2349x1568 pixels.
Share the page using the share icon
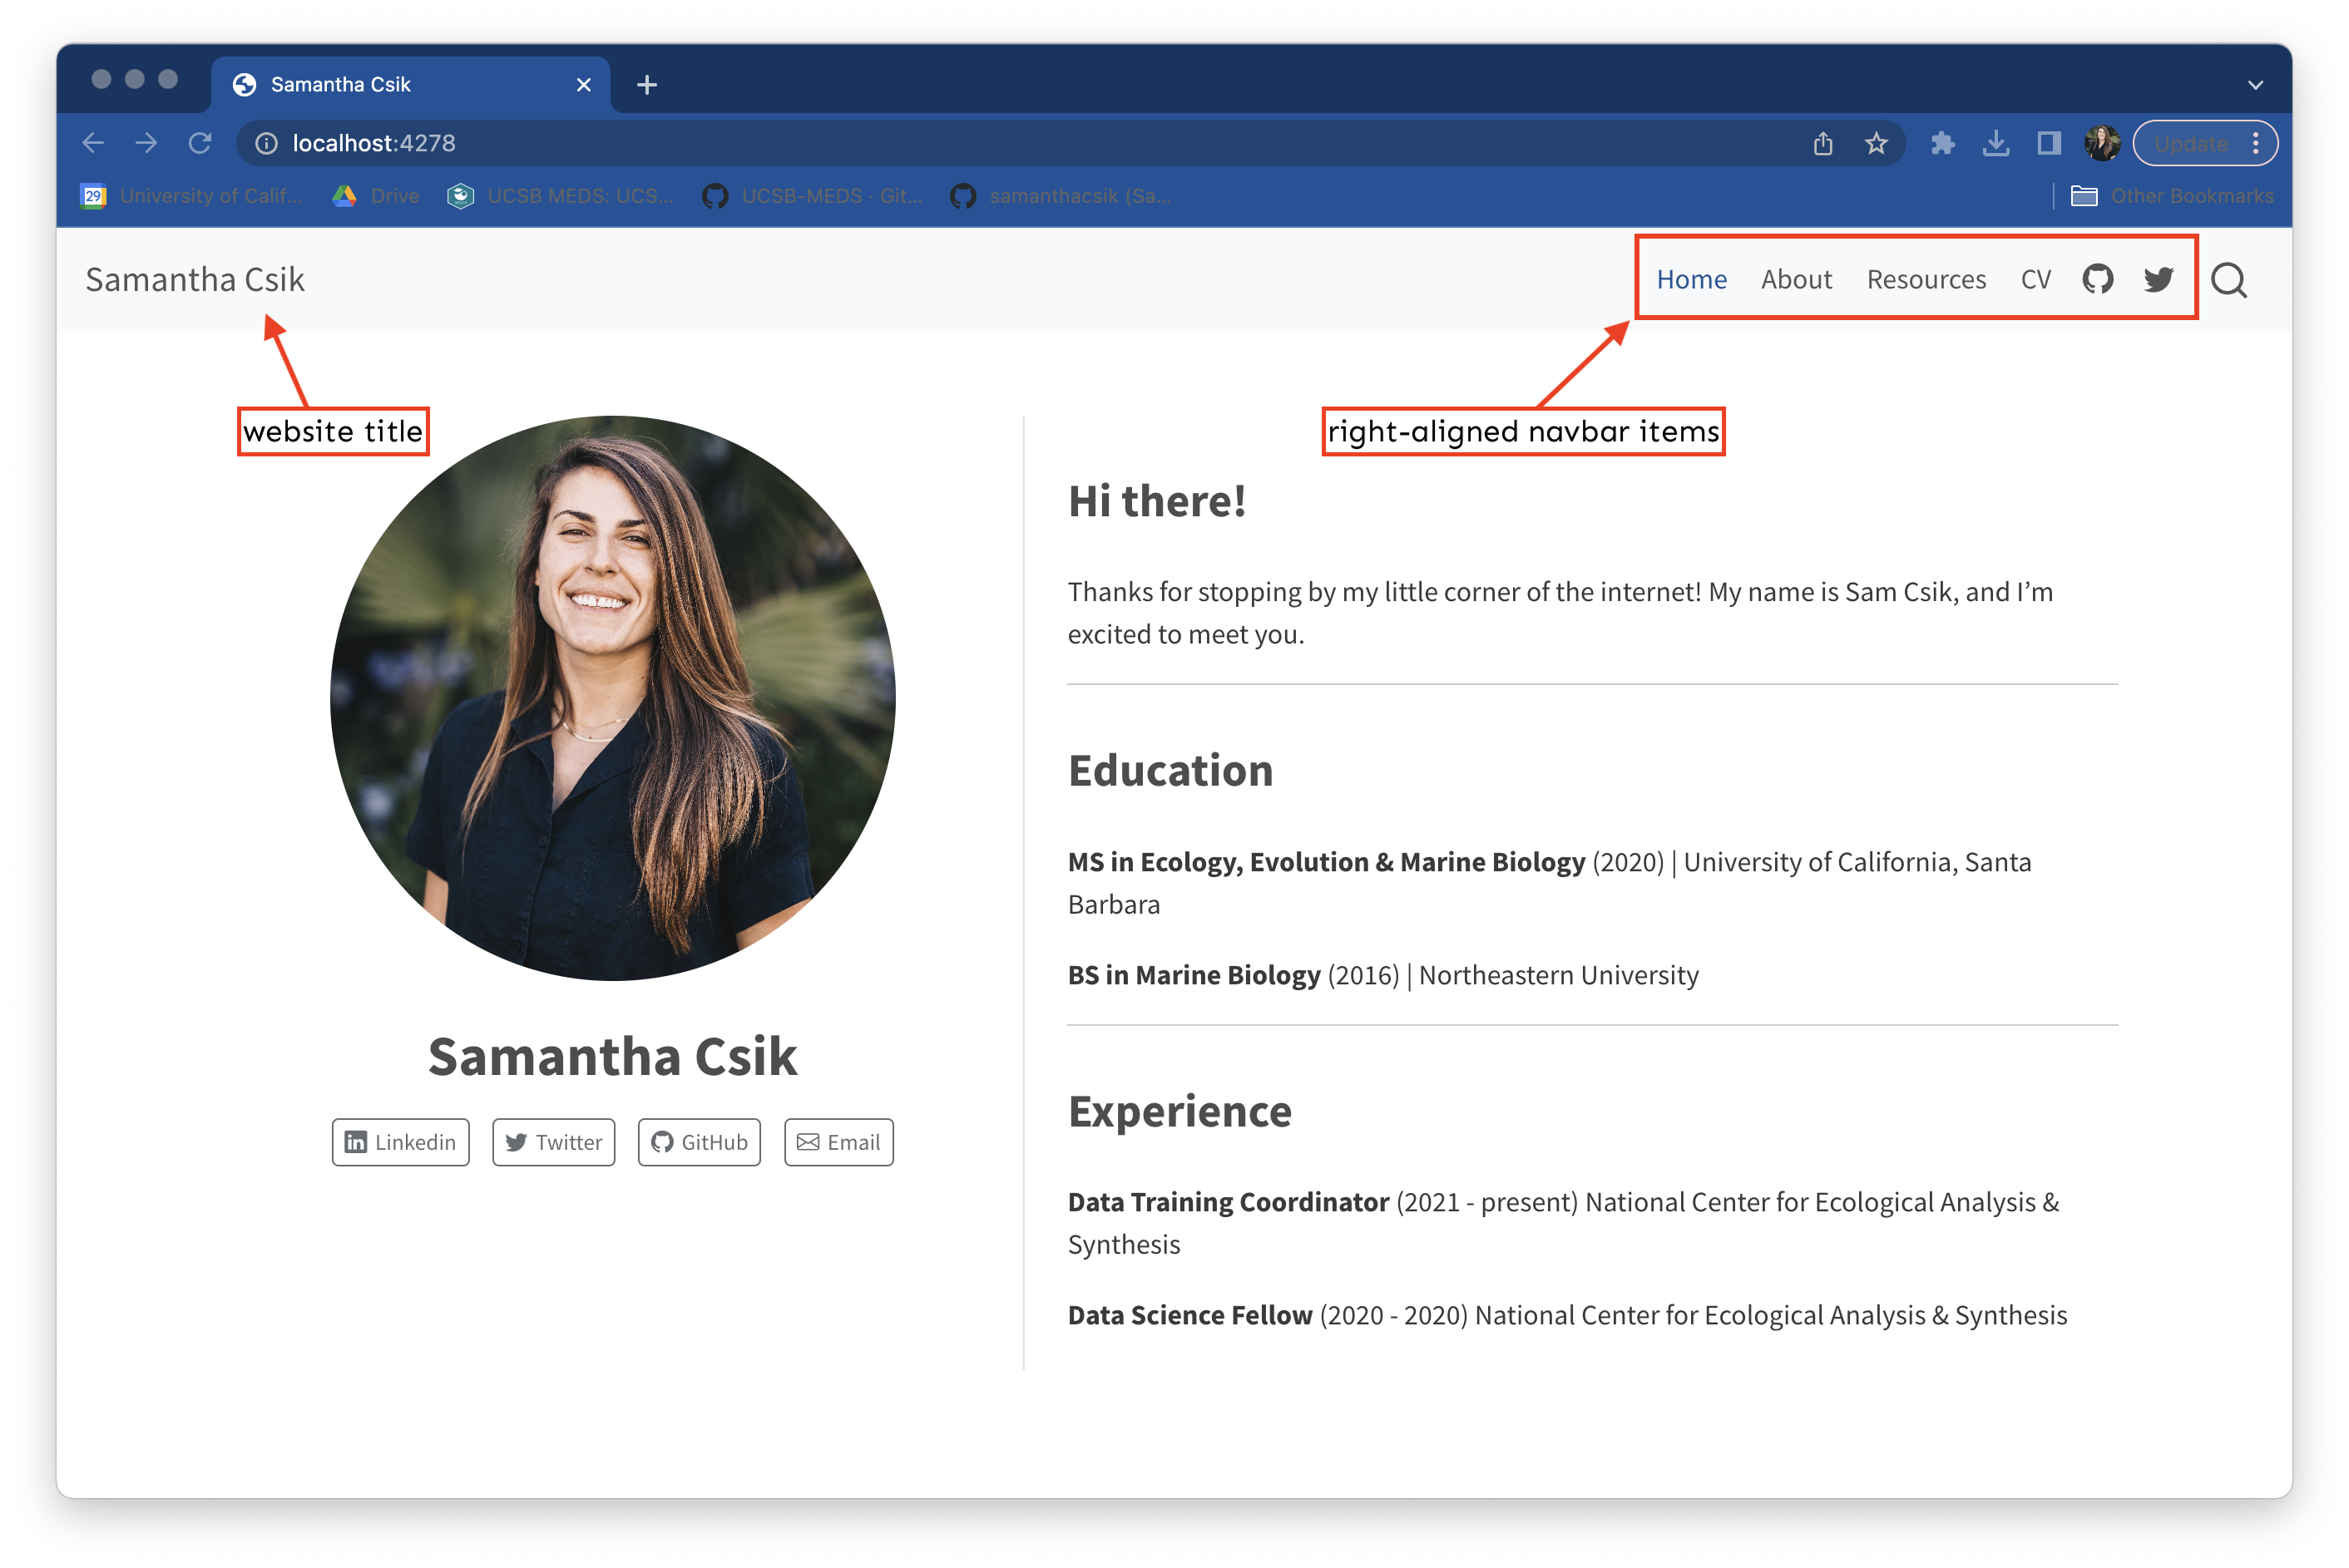(x=1822, y=143)
